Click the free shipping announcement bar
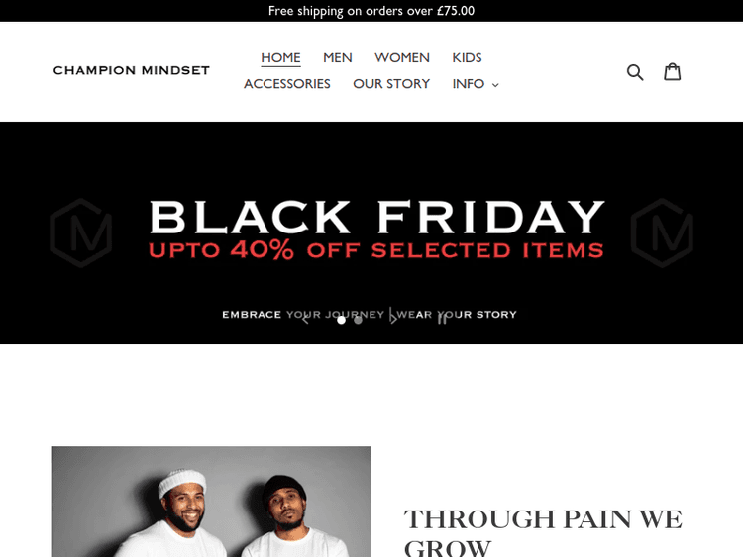 pos(371,11)
